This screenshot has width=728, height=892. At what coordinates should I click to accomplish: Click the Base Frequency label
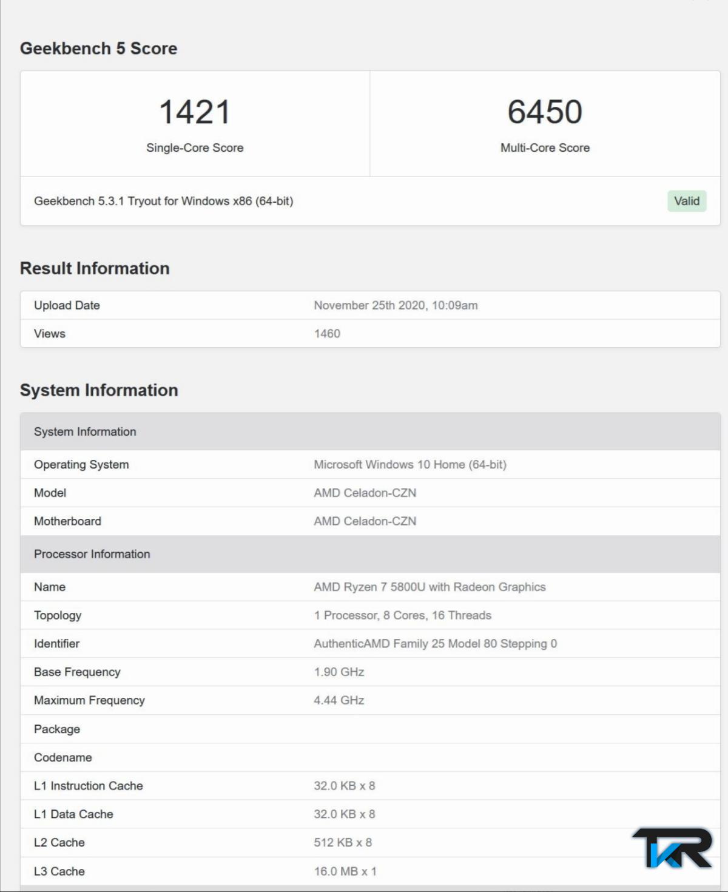[x=77, y=672]
